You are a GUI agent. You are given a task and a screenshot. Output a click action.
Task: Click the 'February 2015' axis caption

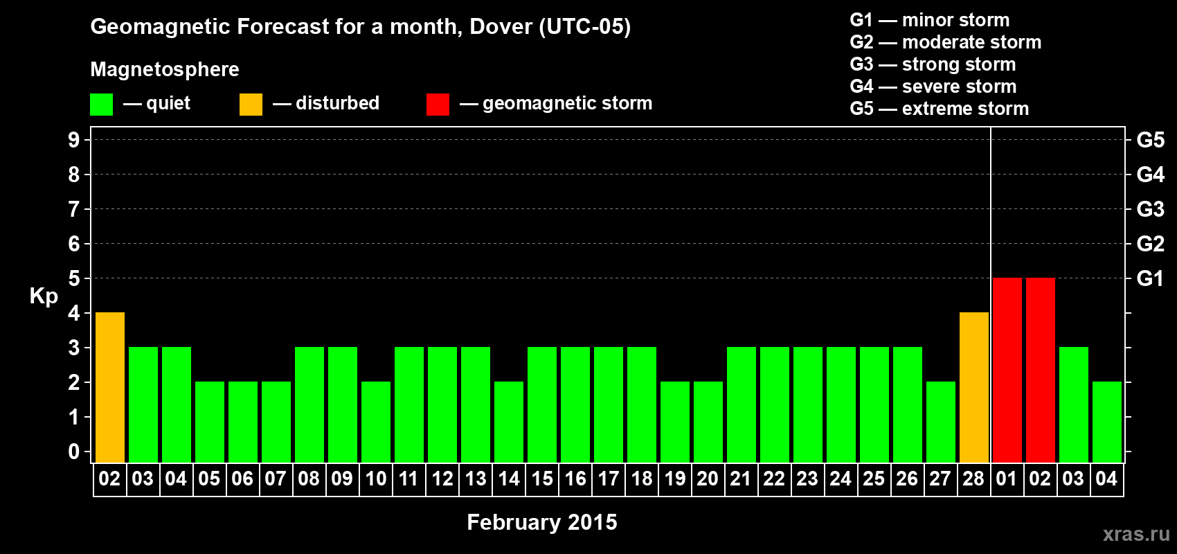[542, 521]
